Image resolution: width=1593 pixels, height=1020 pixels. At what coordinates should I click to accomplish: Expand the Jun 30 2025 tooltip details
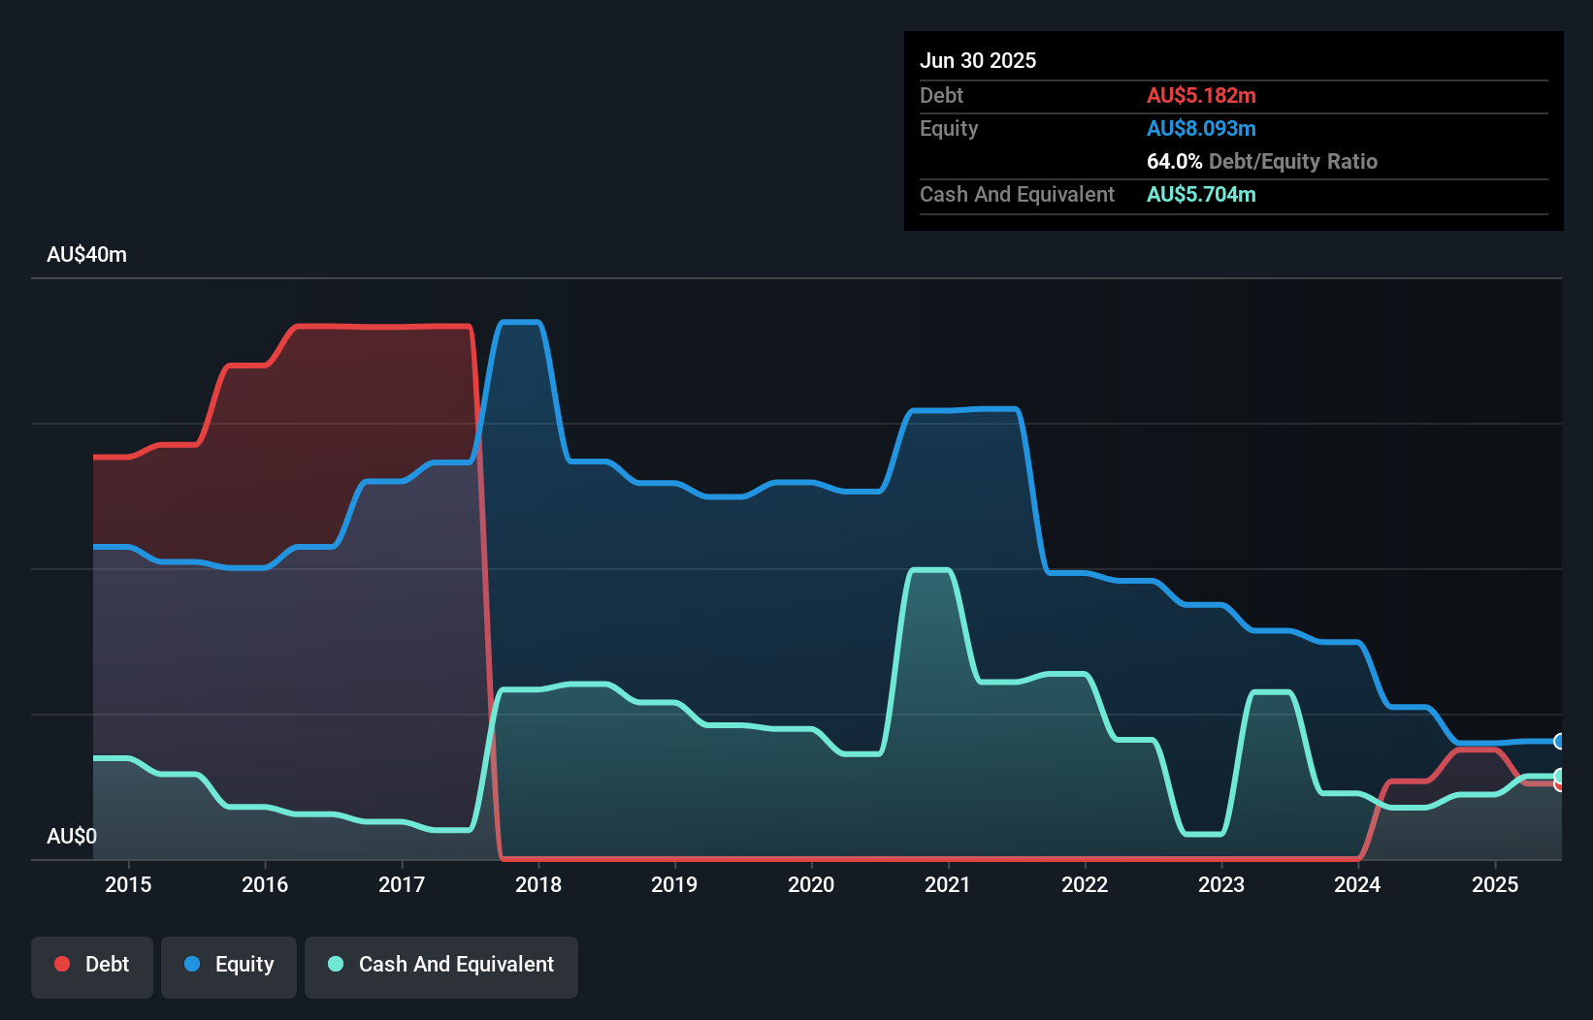click(x=978, y=60)
